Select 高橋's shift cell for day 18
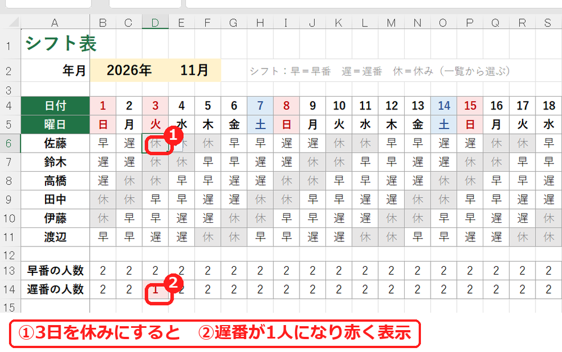Viewport: 562px width, 352px height. click(549, 181)
